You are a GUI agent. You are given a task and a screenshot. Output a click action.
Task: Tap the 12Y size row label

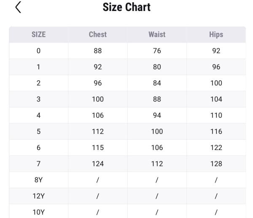click(x=38, y=196)
